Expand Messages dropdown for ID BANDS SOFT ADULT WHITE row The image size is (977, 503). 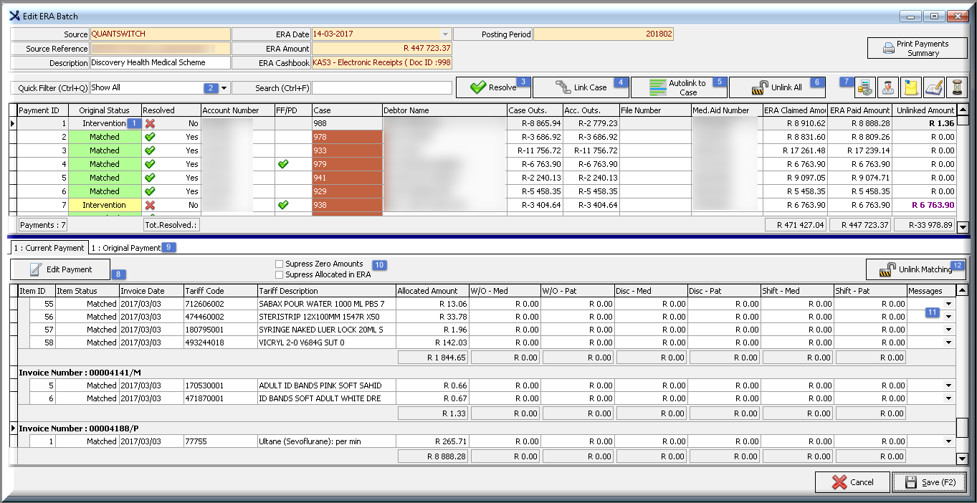pos(949,398)
